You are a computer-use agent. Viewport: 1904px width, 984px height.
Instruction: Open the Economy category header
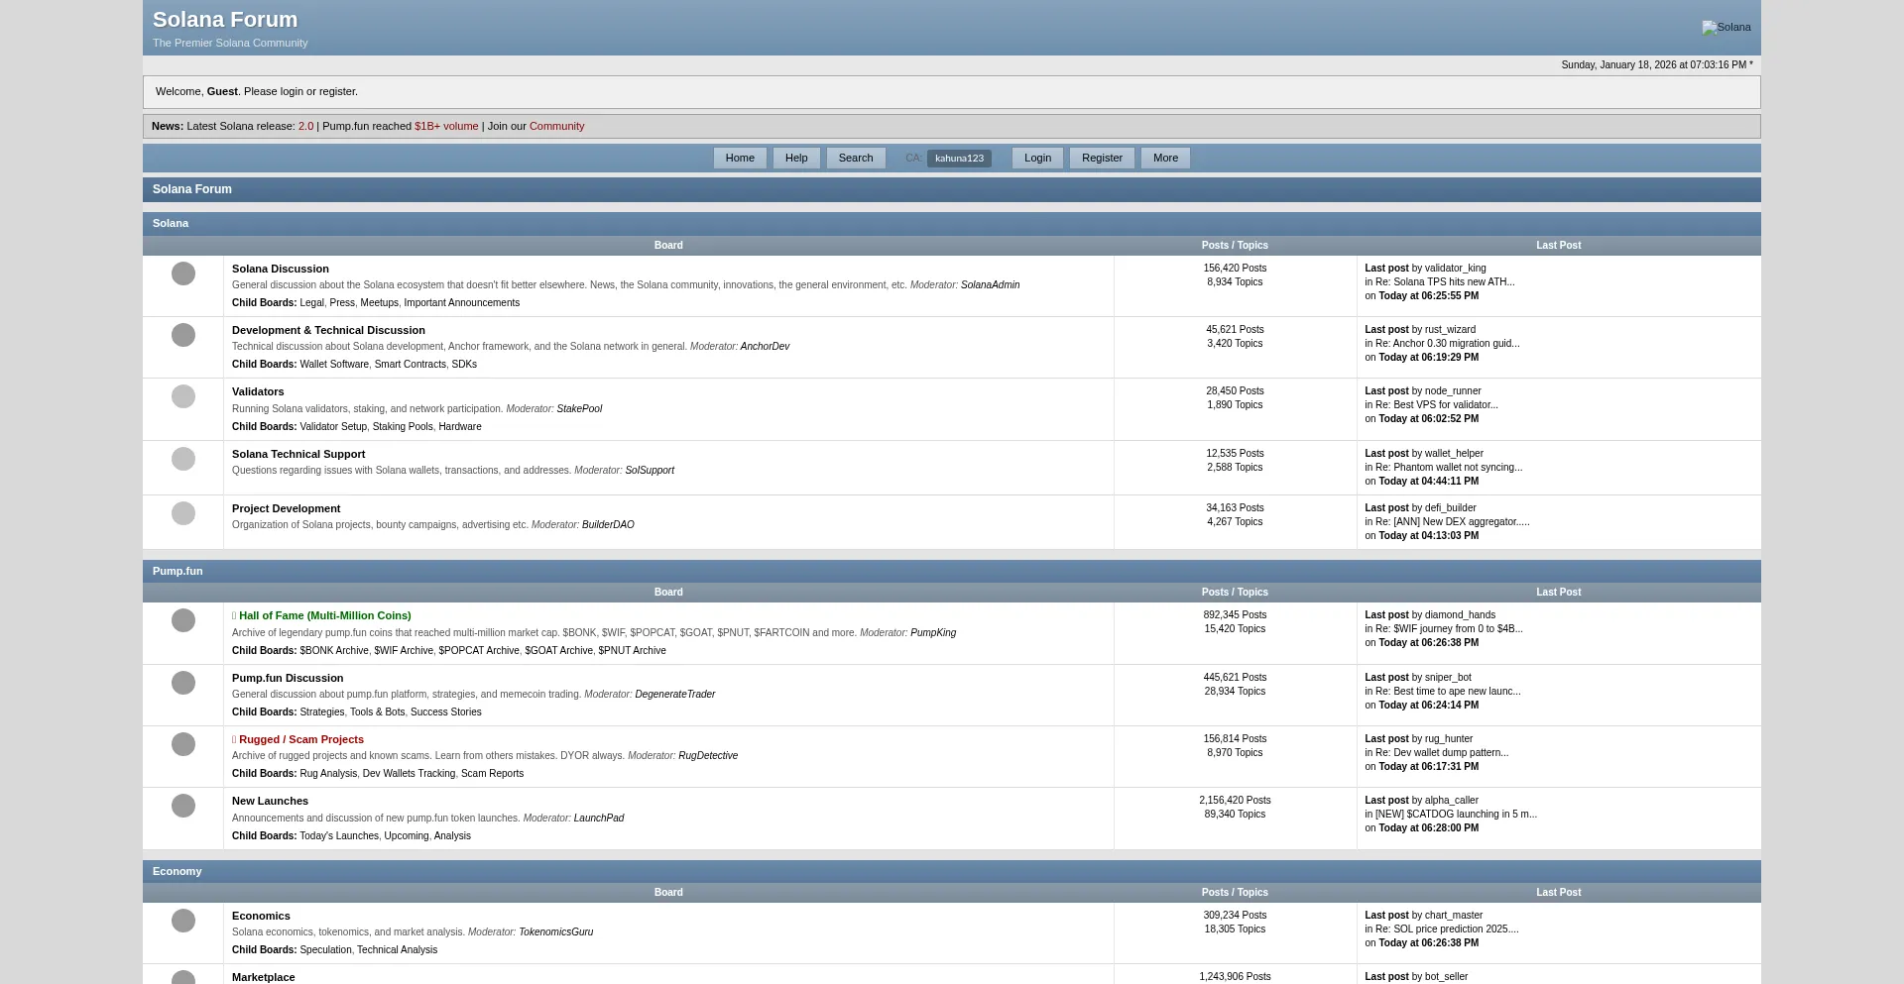click(178, 871)
